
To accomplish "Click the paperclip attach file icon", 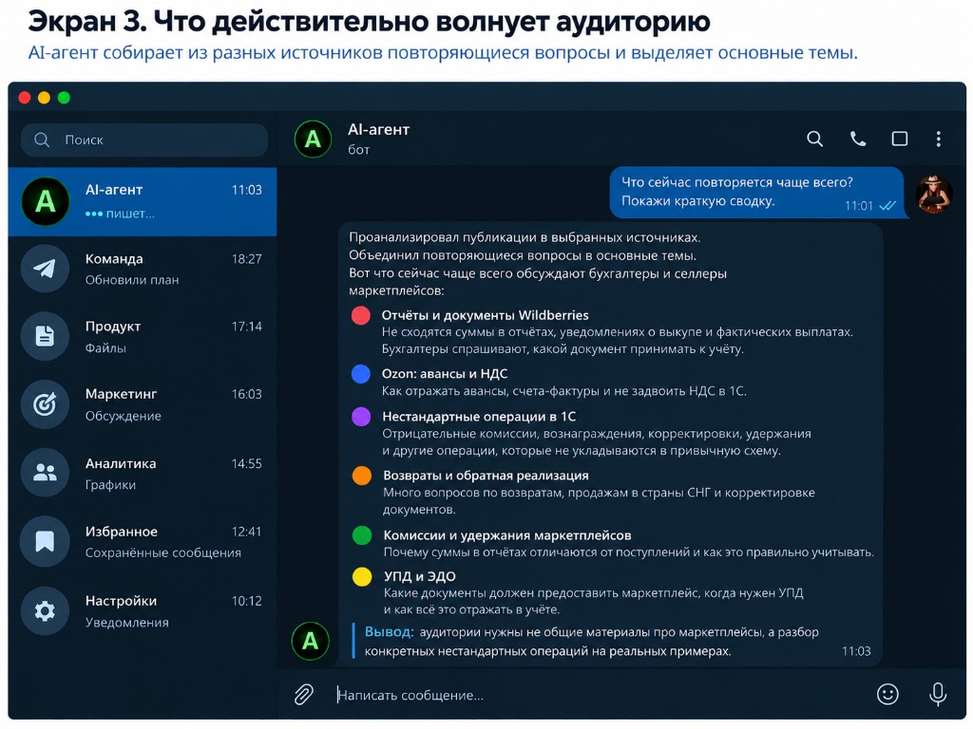I will (303, 694).
